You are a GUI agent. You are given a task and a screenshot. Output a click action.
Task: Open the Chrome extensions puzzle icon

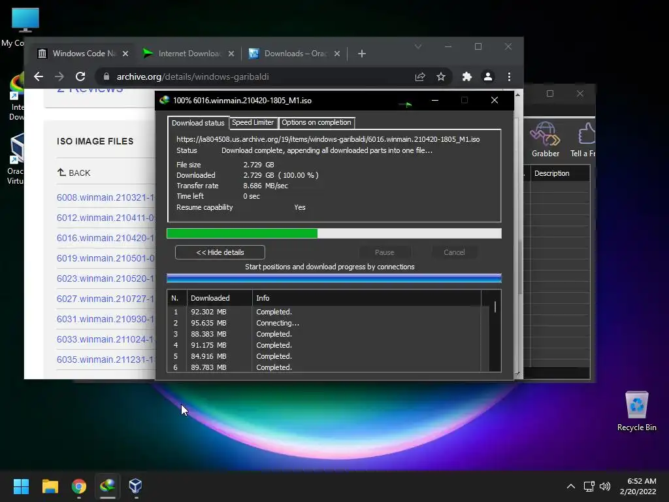tap(466, 76)
